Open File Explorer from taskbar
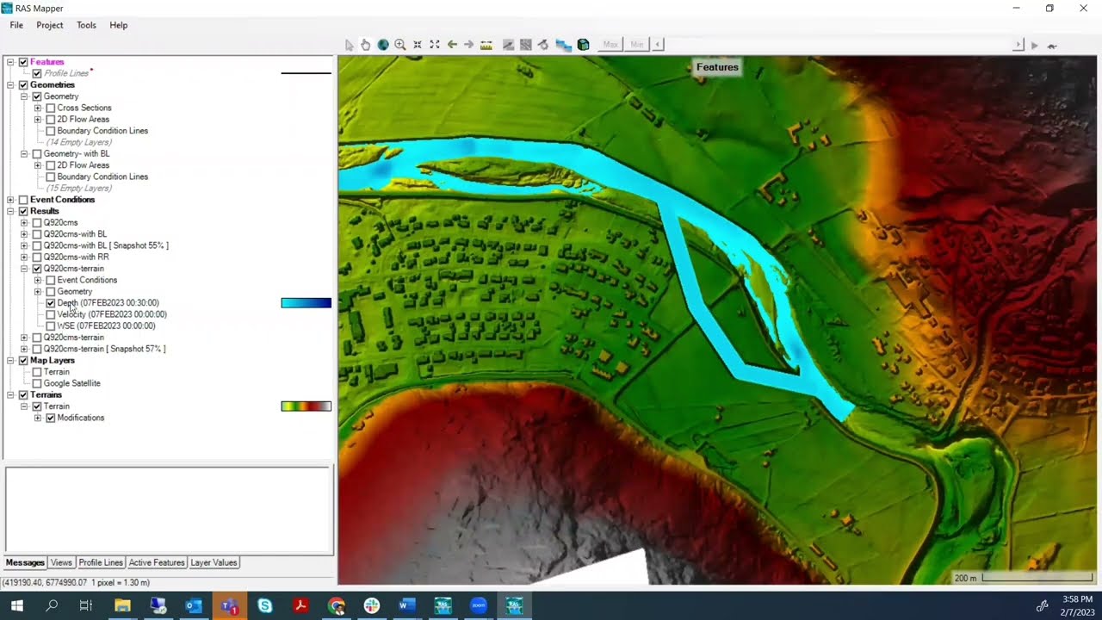The image size is (1102, 620). coord(122,606)
